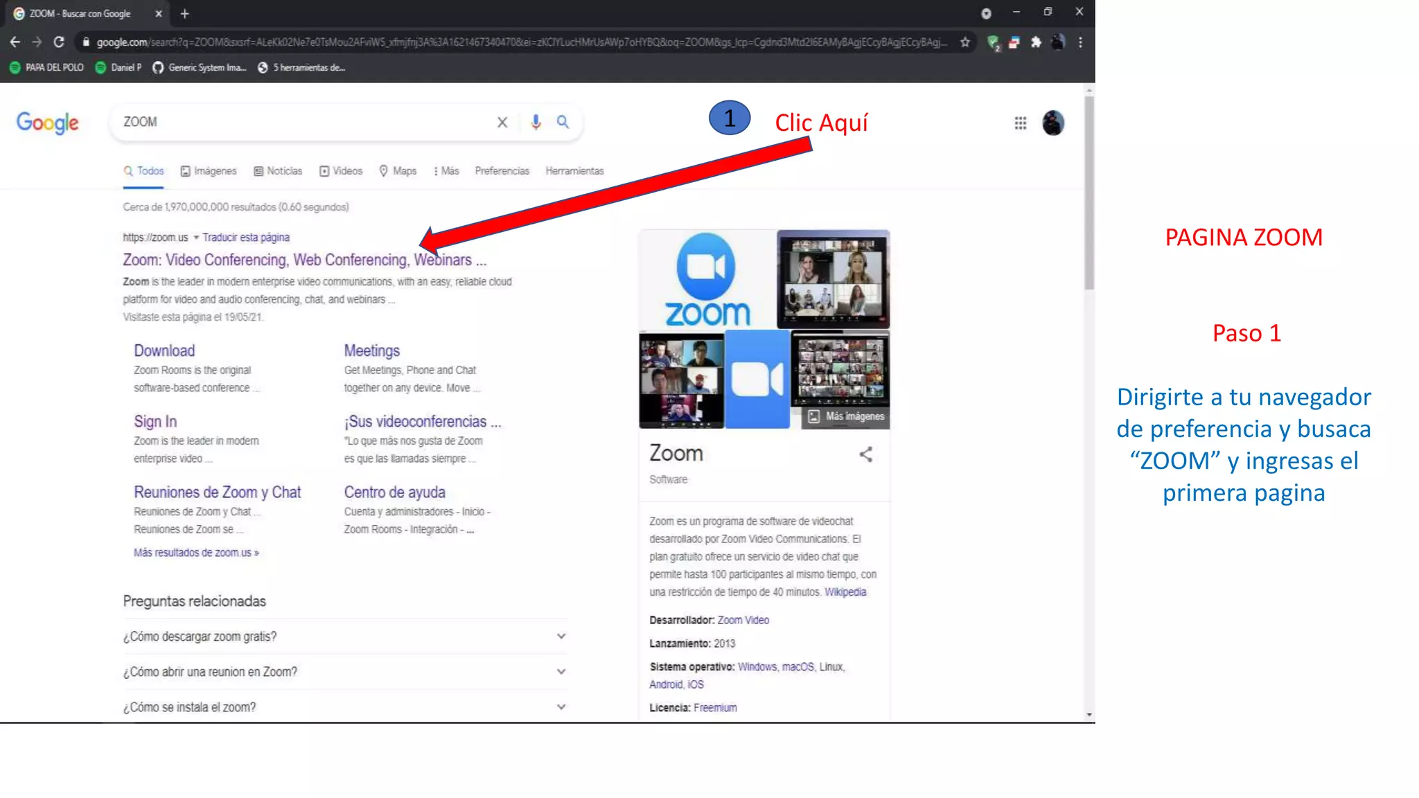
Task: Click the voice search microphone icon
Action: click(x=536, y=122)
